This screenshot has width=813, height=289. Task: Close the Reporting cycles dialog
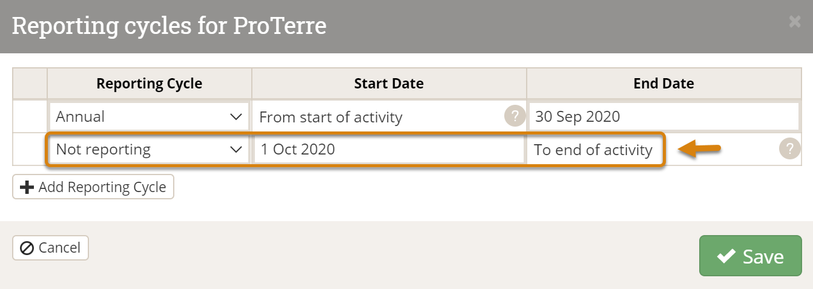[794, 22]
